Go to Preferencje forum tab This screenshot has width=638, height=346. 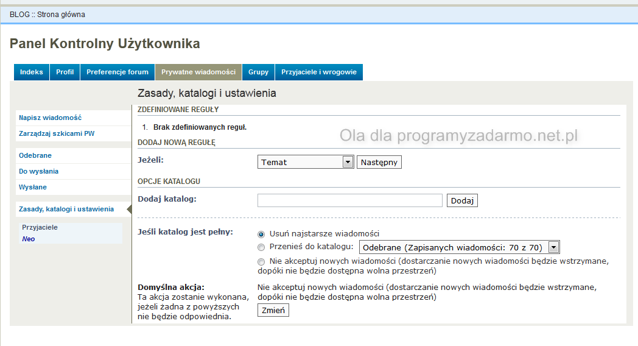coord(117,72)
